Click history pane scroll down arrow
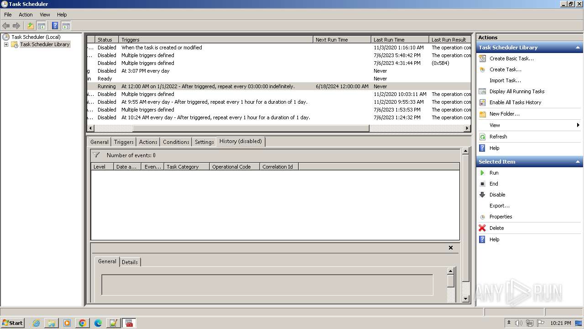584x329 pixels. pyautogui.click(x=466, y=299)
